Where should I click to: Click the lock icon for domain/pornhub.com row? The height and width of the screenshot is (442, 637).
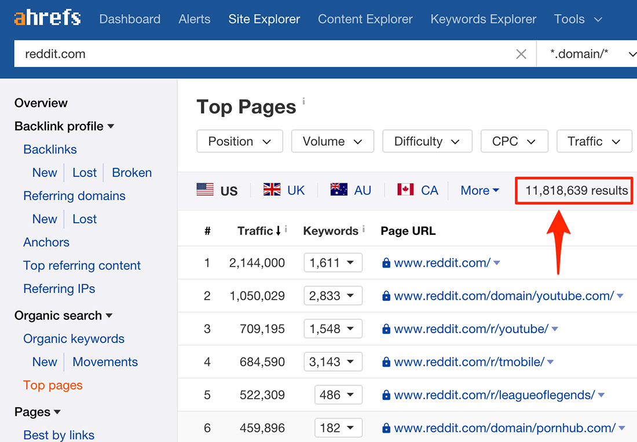(386, 428)
